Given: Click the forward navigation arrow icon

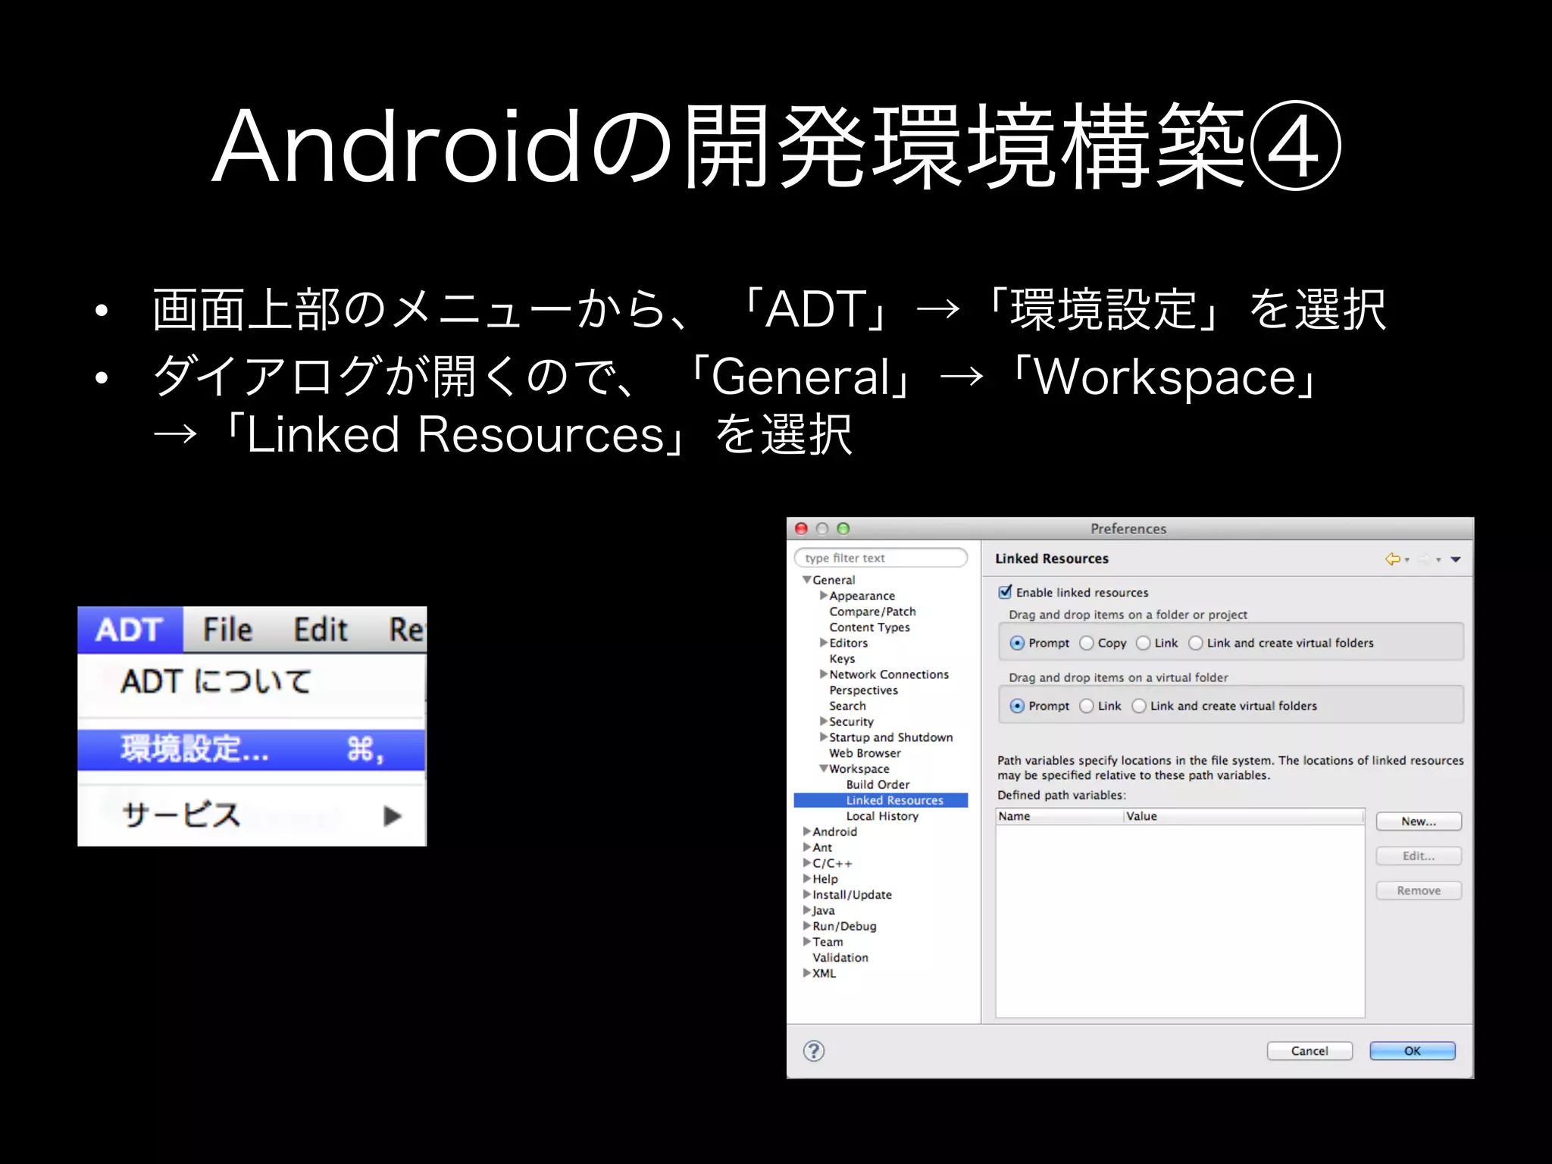Looking at the screenshot, I should point(1424,559).
